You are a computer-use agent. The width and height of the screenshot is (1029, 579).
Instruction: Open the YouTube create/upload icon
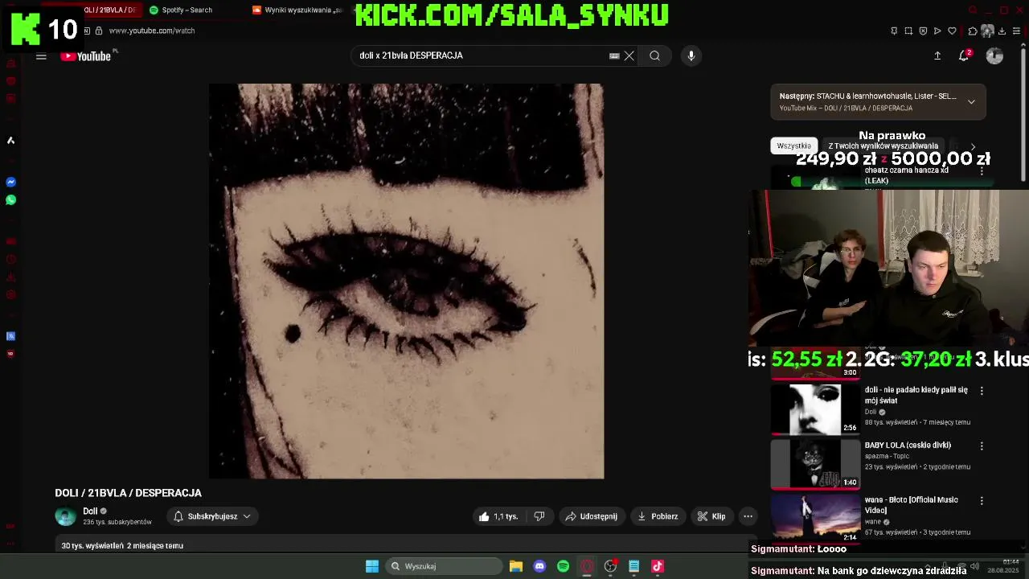tap(937, 55)
